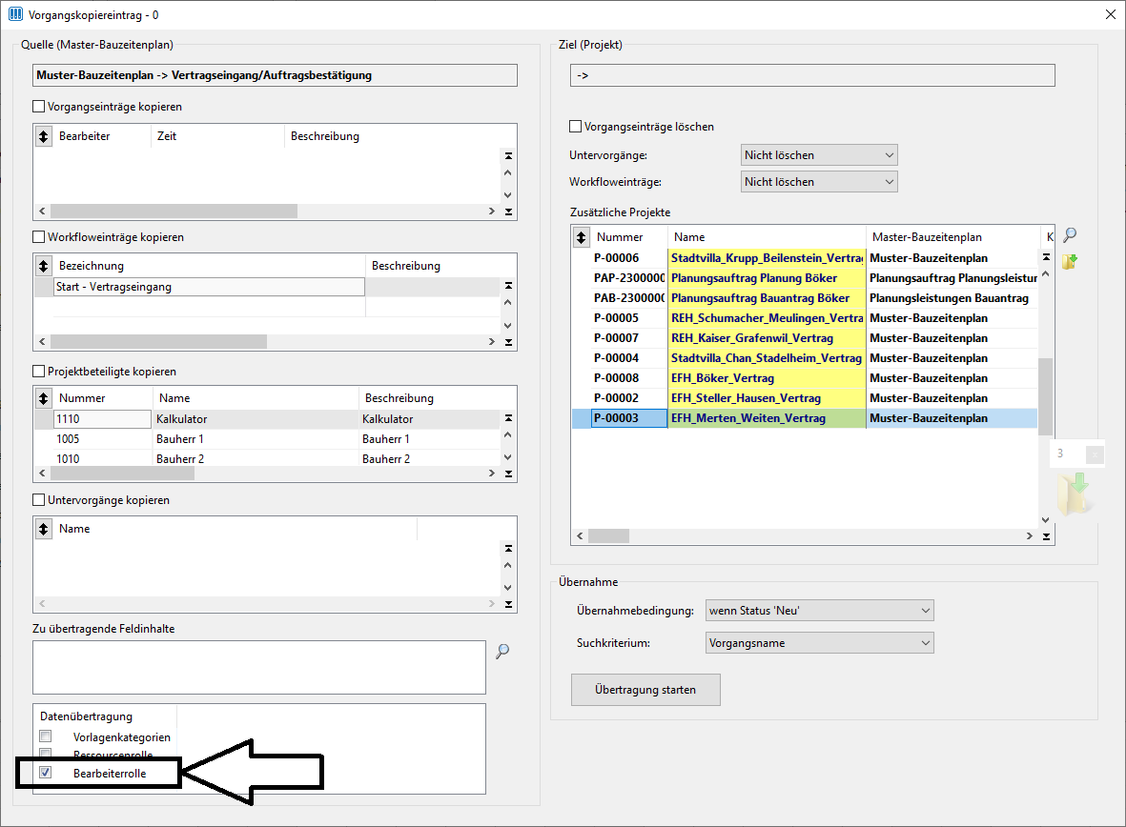
Task: Jump to the bottom of the Projektbeteiligte list
Action: pyautogui.click(x=508, y=474)
